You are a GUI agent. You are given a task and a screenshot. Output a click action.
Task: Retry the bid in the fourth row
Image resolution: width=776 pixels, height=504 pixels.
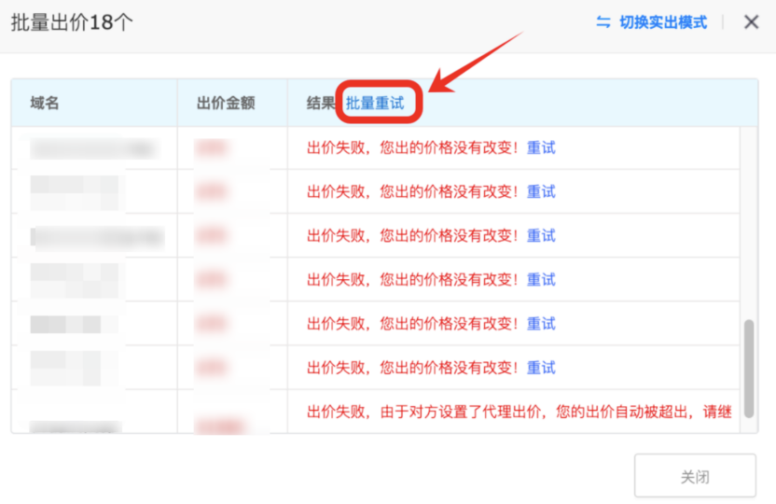(541, 279)
